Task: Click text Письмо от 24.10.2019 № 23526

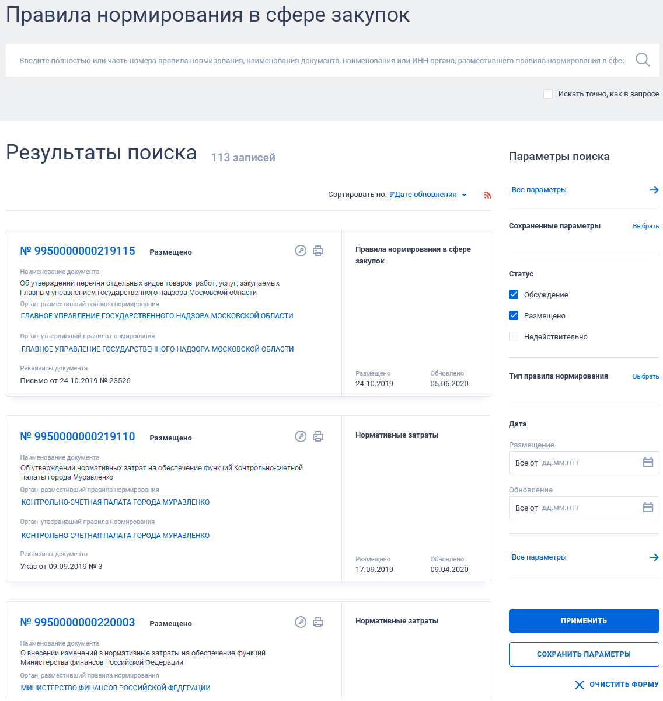Action: tap(75, 381)
